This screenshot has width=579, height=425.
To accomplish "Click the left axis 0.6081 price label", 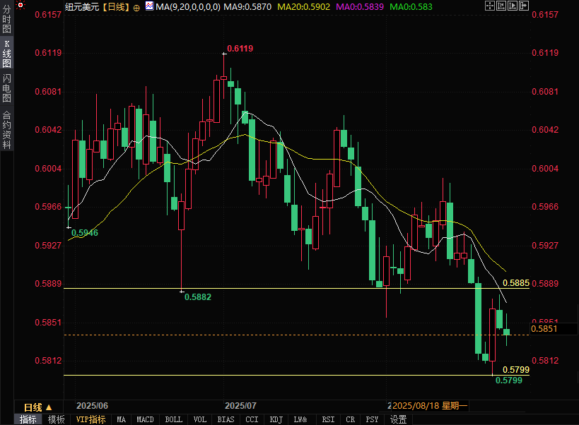I will [x=48, y=91].
